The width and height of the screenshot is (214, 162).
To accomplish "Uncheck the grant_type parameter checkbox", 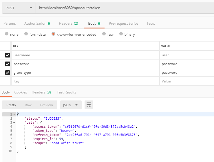I will [8, 73].
